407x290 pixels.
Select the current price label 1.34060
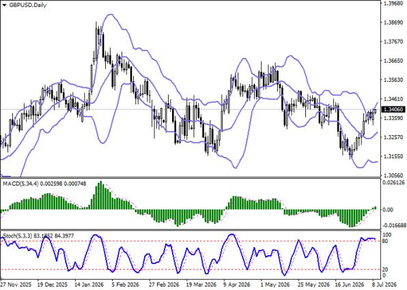393,109
